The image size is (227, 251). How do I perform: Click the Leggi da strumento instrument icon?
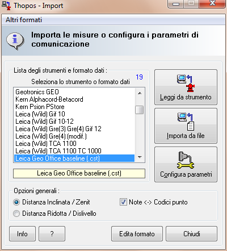(x=186, y=83)
